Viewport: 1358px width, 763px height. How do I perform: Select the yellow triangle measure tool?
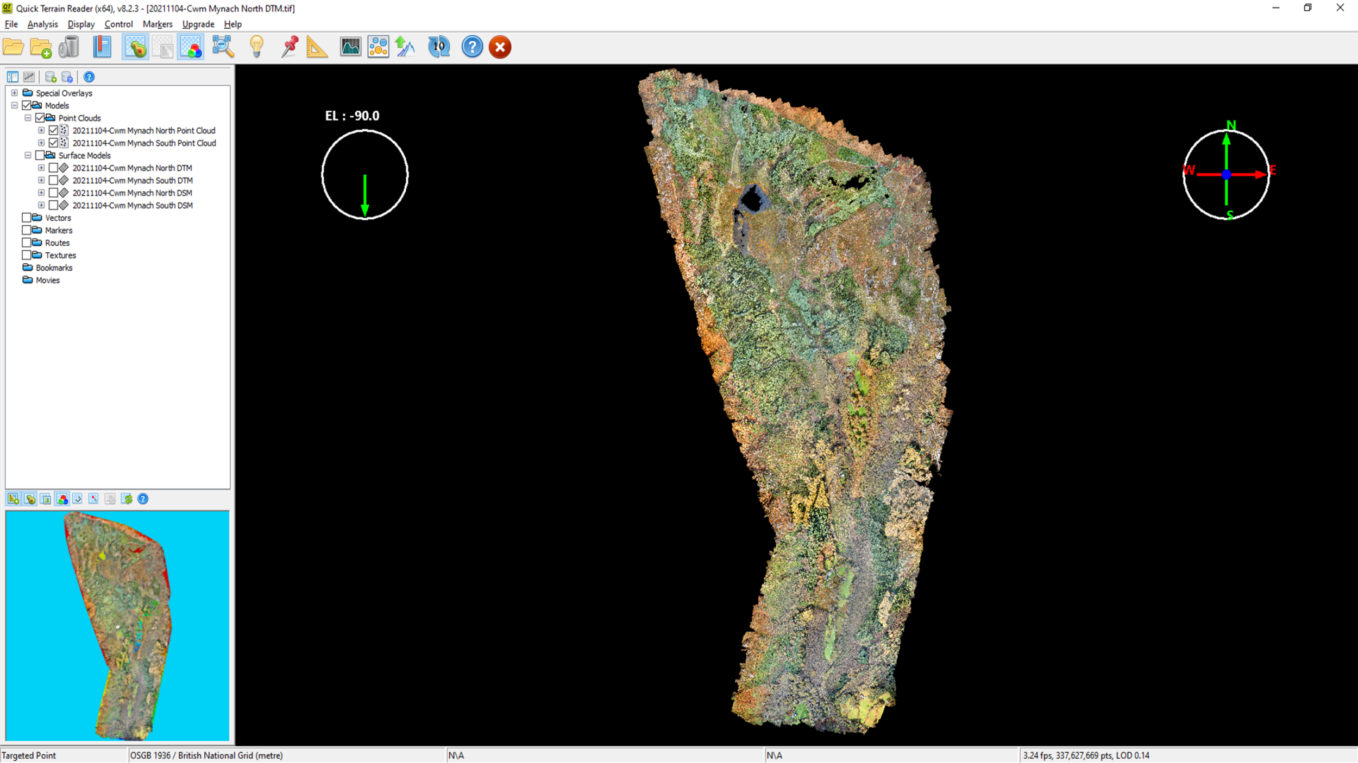coord(317,47)
